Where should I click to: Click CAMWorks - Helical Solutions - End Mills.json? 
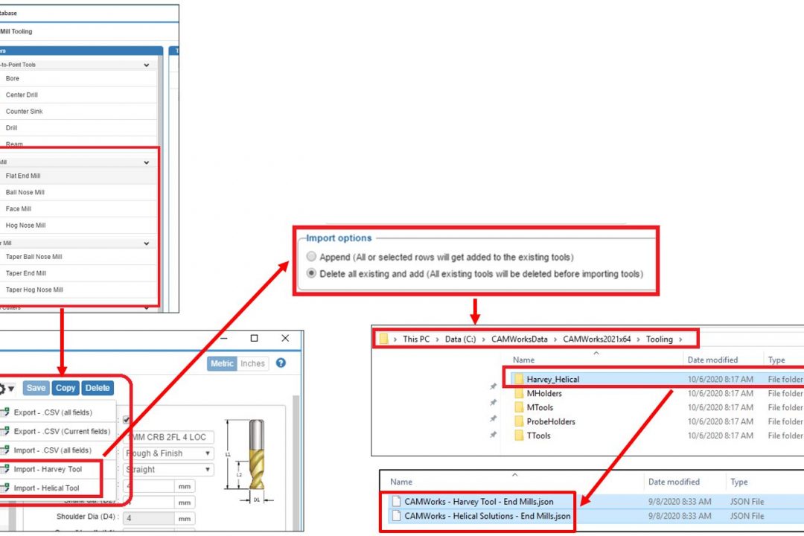[x=487, y=516]
